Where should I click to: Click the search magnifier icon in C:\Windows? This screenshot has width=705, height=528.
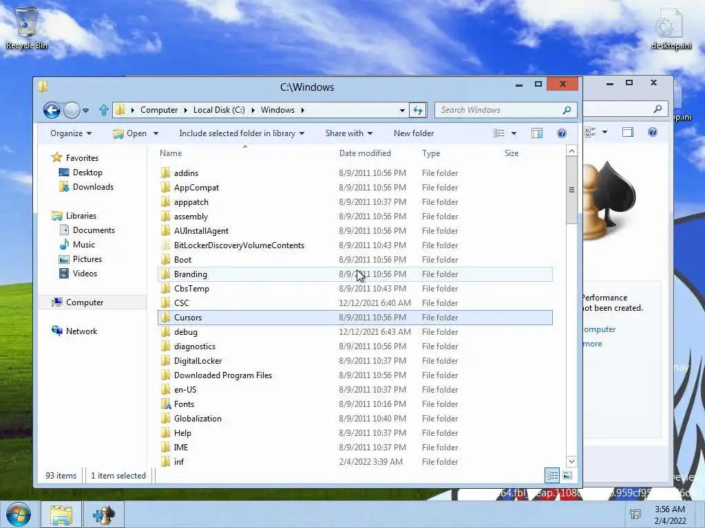pyautogui.click(x=567, y=110)
